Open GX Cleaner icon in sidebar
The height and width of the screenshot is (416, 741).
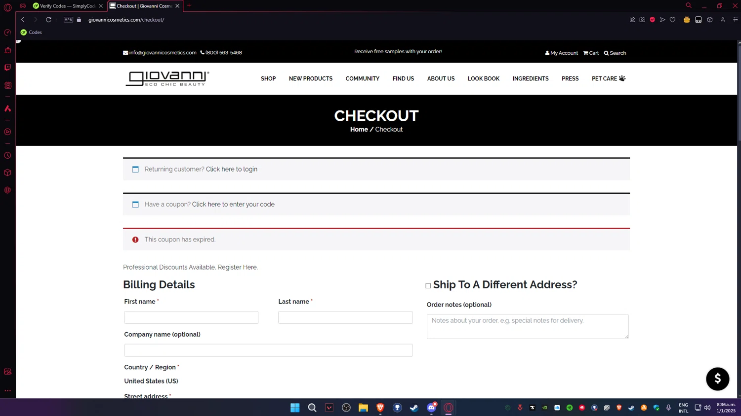click(7, 50)
